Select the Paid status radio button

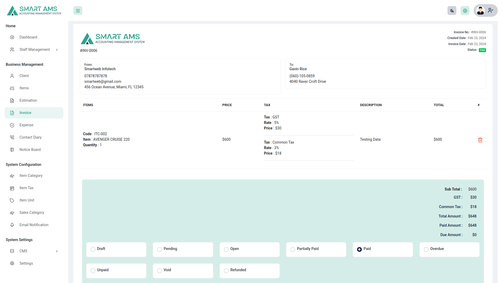click(x=359, y=250)
